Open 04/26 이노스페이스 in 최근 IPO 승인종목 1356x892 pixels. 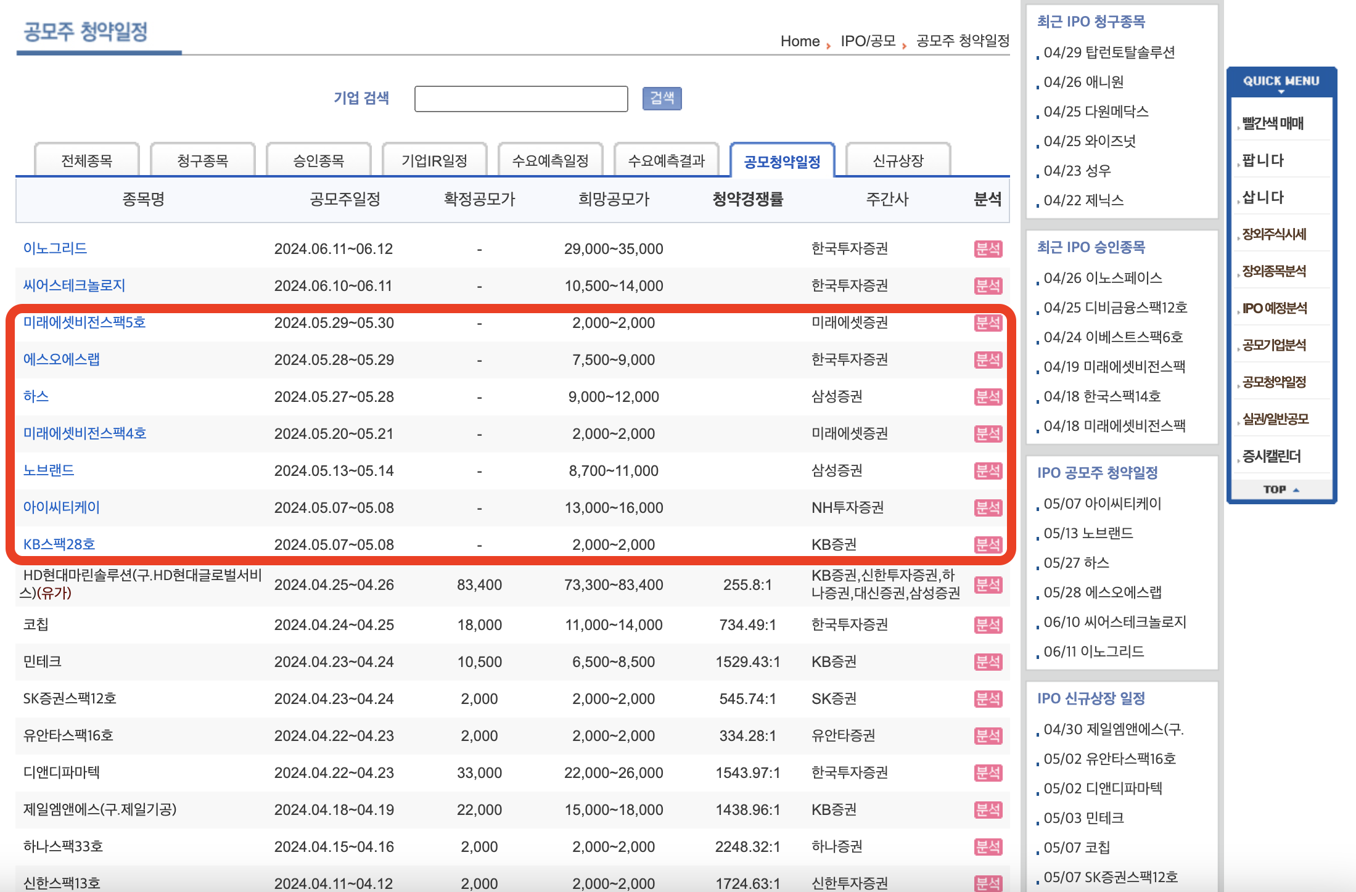(1104, 278)
